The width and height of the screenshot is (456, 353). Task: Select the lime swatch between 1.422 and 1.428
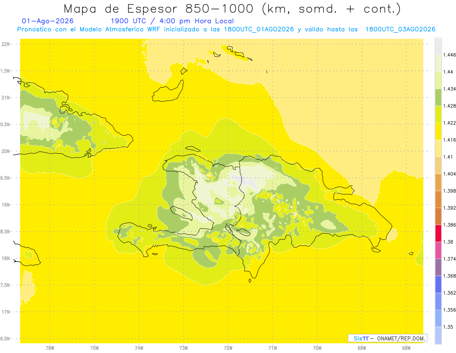click(438, 114)
